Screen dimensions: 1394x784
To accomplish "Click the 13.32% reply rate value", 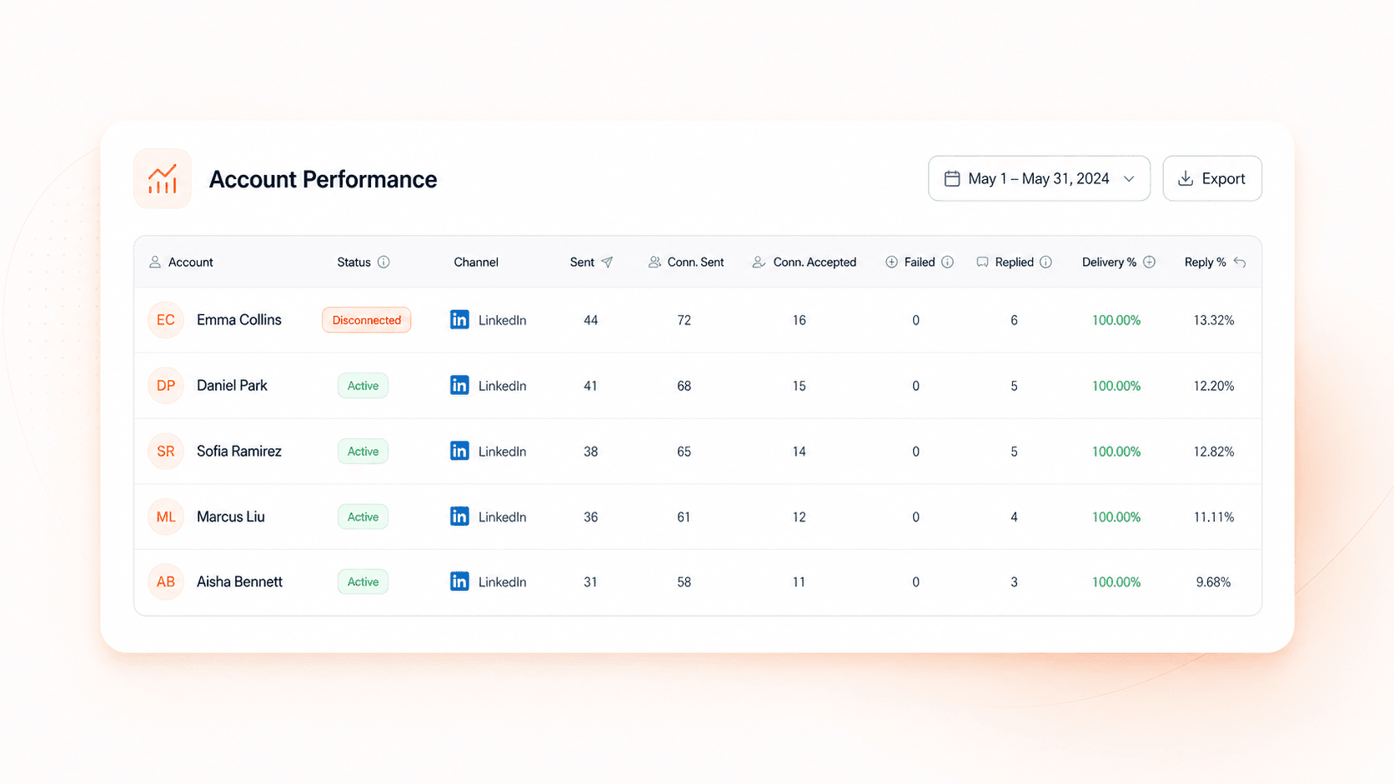I will [x=1214, y=320].
